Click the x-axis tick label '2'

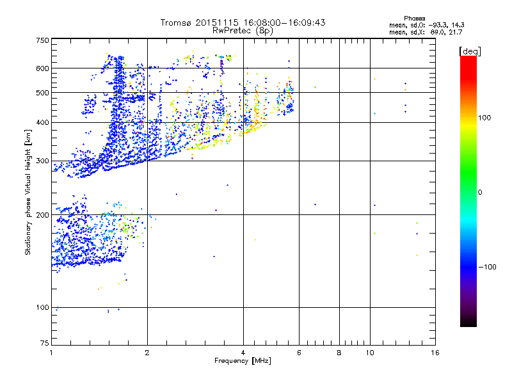[x=147, y=353]
